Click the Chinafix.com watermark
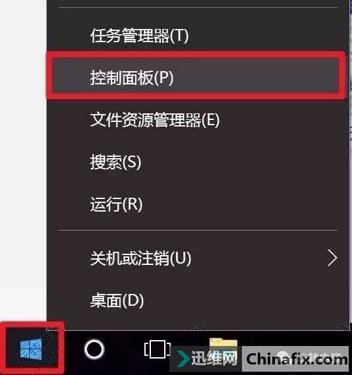Image resolution: width=352 pixels, height=375 pixels. point(297,359)
